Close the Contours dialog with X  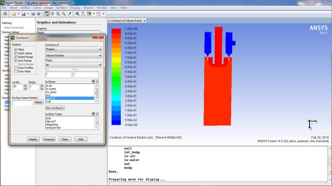click(x=98, y=37)
